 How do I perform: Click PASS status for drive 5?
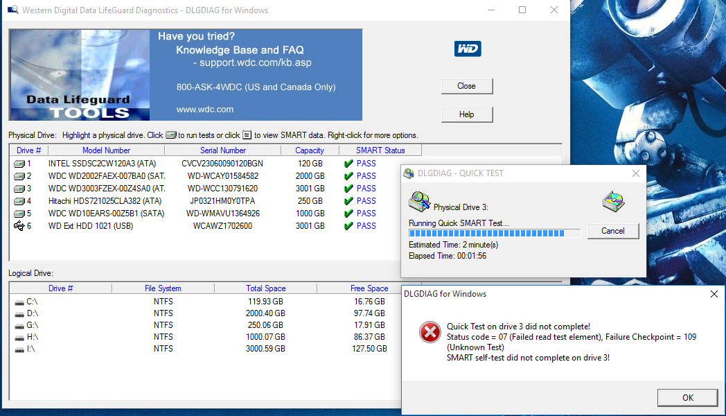366,214
